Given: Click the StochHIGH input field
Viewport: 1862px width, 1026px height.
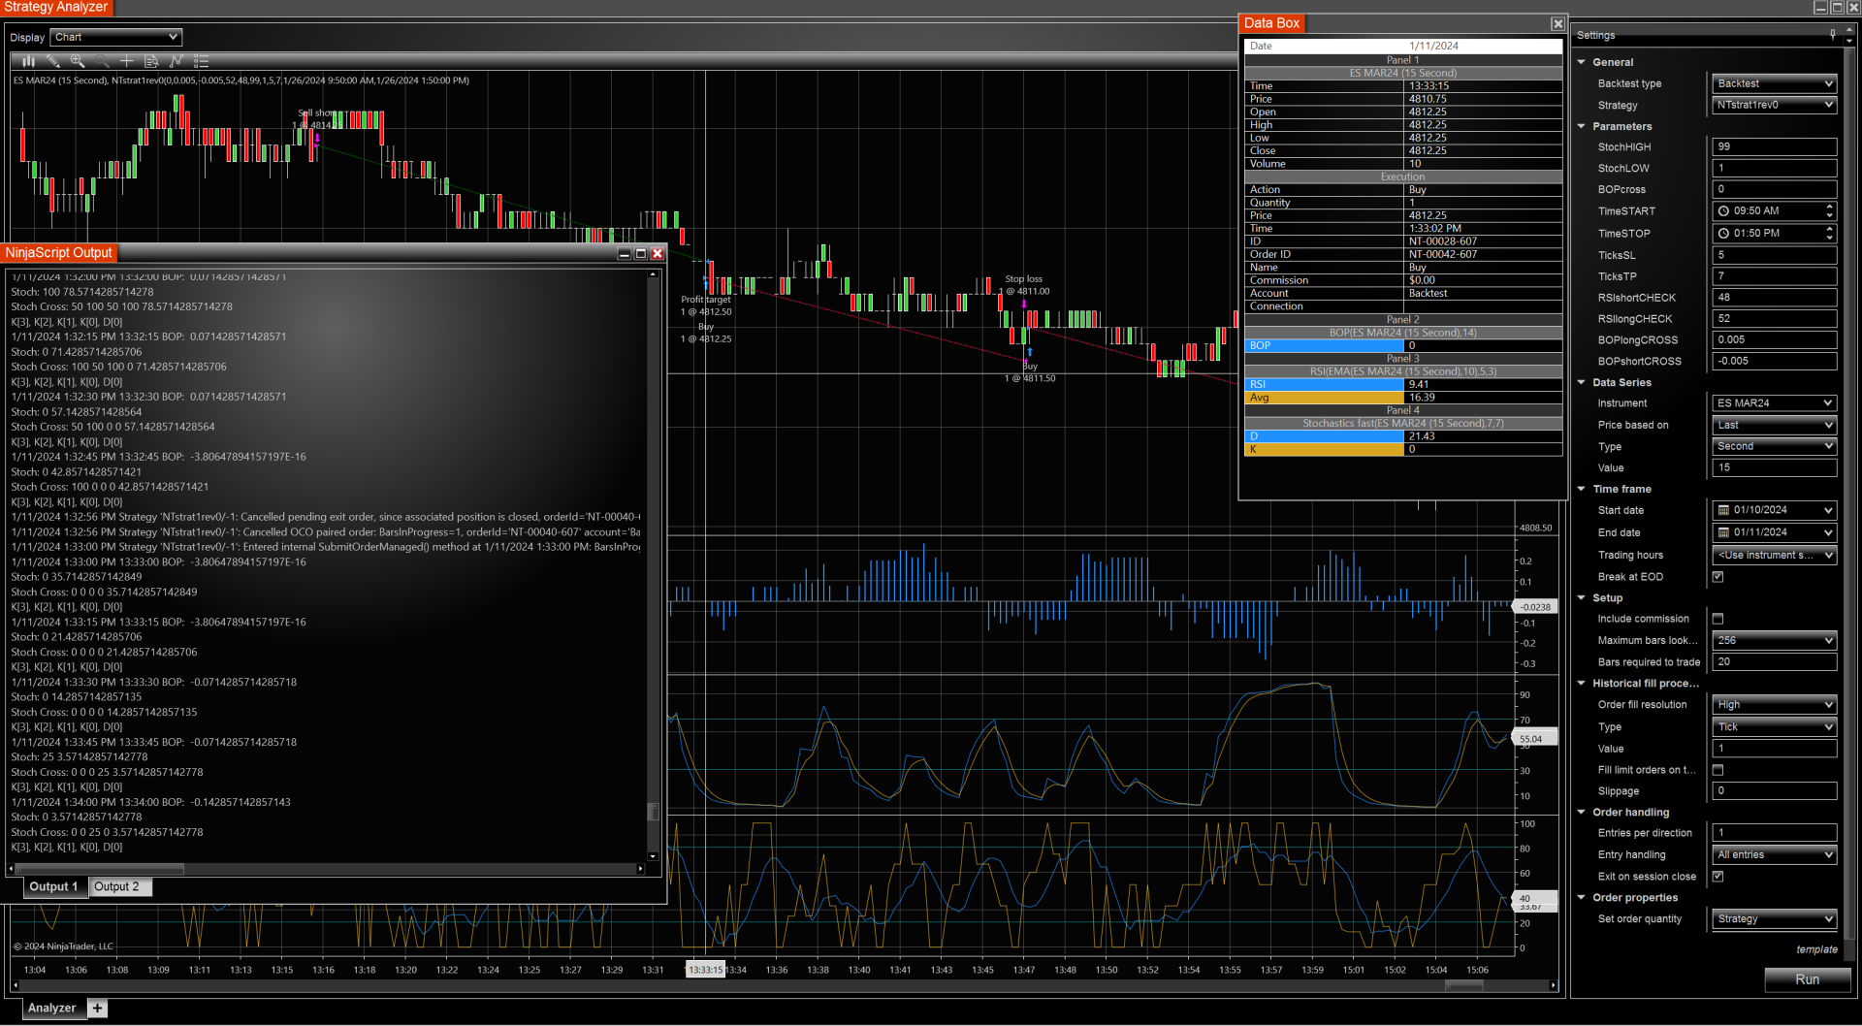Looking at the screenshot, I should [1774, 147].
